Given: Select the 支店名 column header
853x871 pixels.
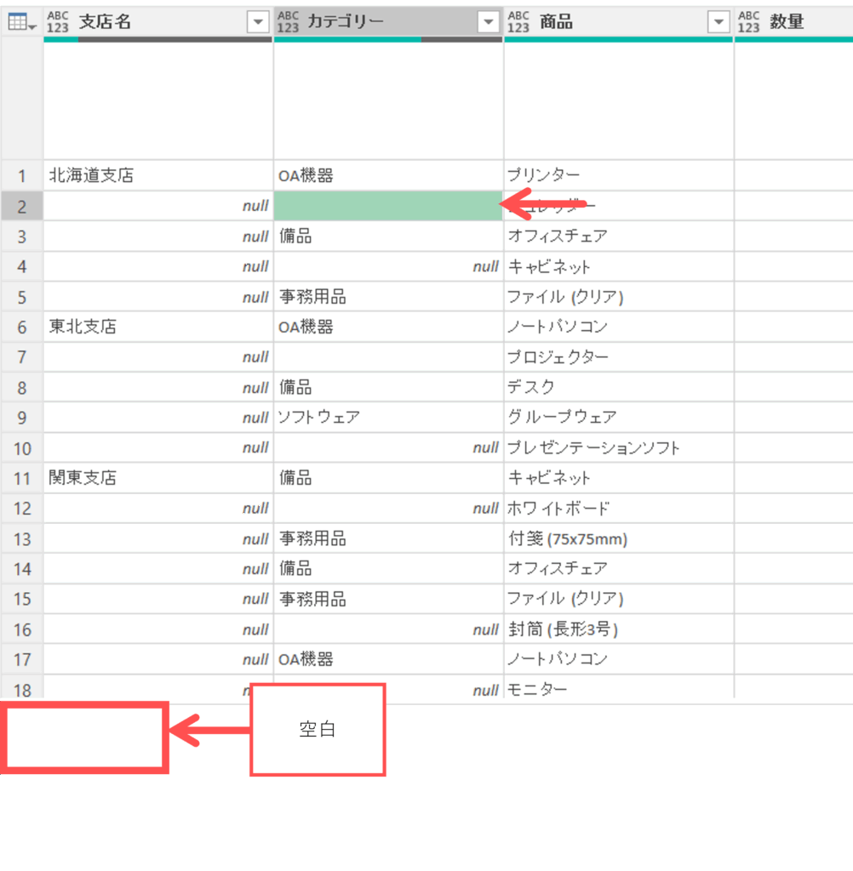Looking at the screenshot, I should [x=153, y=22].
